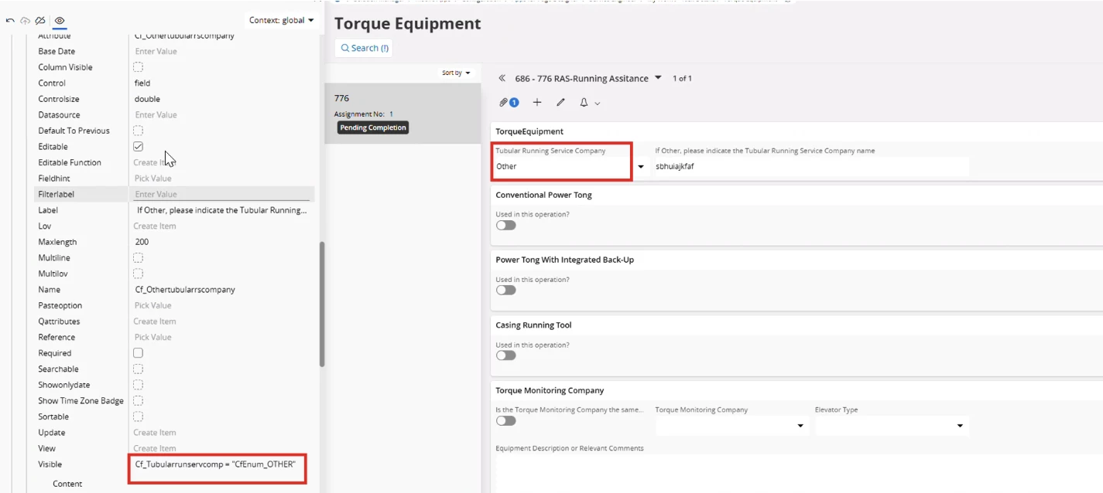The height and width of the screenshot is (493, 1103).
Task: Click the Visible property value field
Action: pyautogui.click(x=217, y=464)
